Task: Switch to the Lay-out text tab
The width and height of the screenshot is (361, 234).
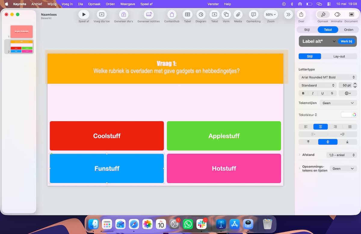Action: click(x=339, y=56)
